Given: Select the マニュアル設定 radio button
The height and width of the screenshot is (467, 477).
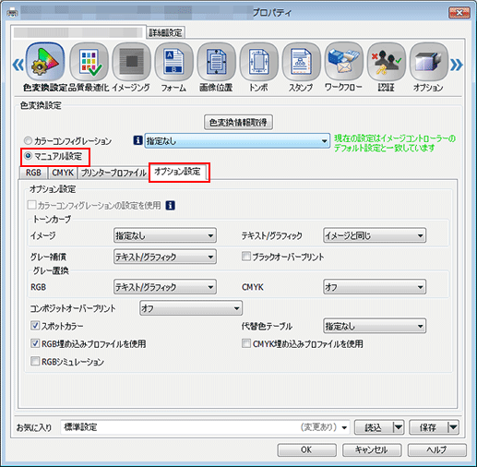Looking at the screenshot, I should 28,156.
